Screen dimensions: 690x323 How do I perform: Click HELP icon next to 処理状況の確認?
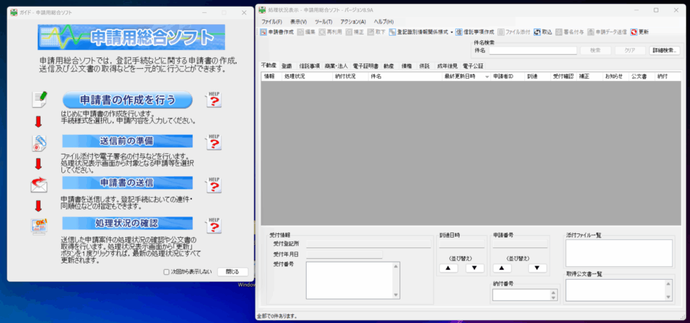tap(213, 225)
